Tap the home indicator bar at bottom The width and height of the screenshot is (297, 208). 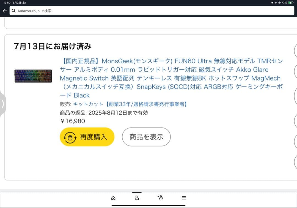click(x=148, y=205)
